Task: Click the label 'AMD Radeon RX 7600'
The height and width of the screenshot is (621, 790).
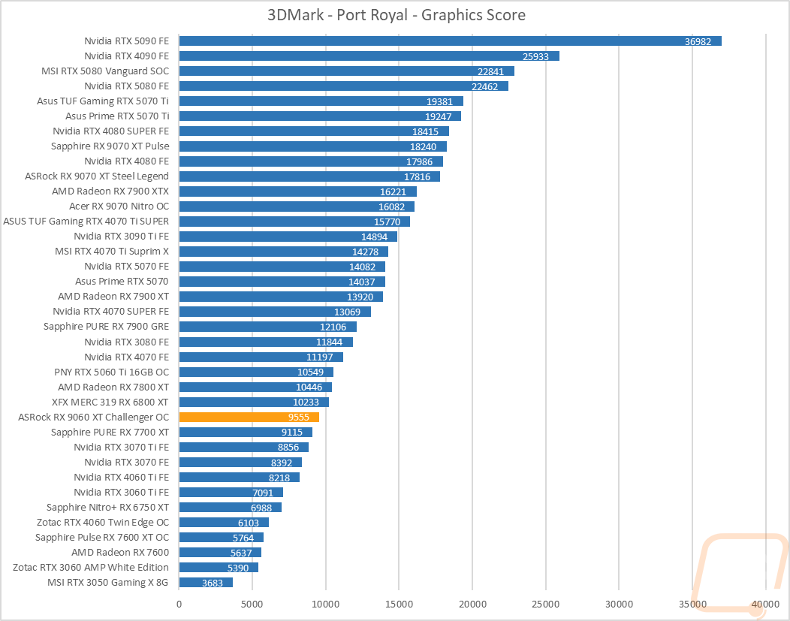Action: tap(120, 553)
